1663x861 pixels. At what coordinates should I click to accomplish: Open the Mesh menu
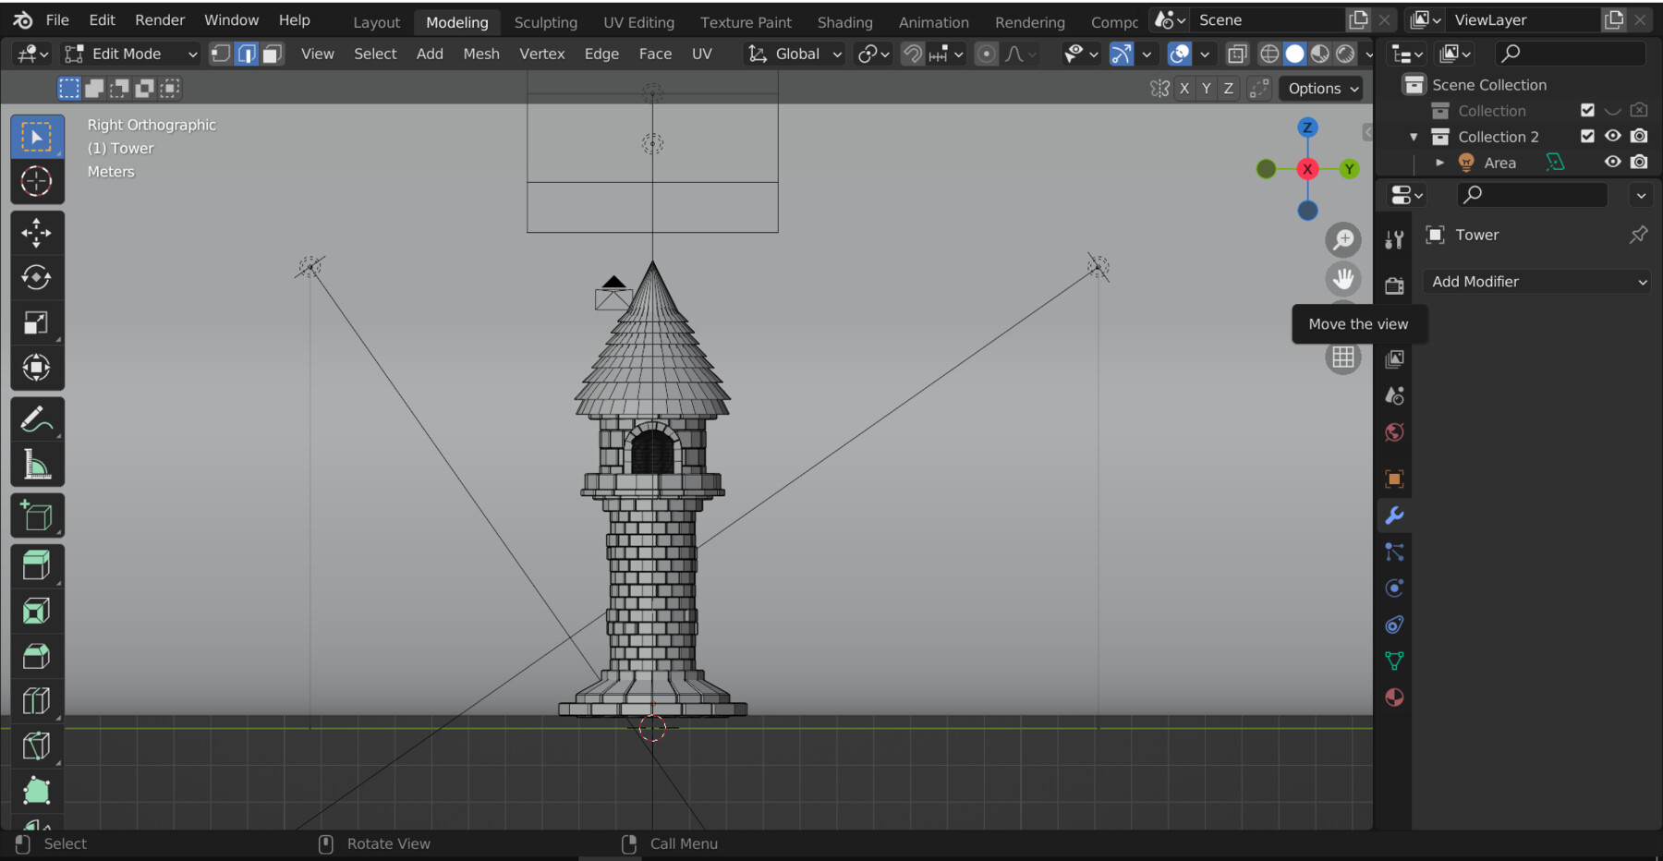point(481,54)
